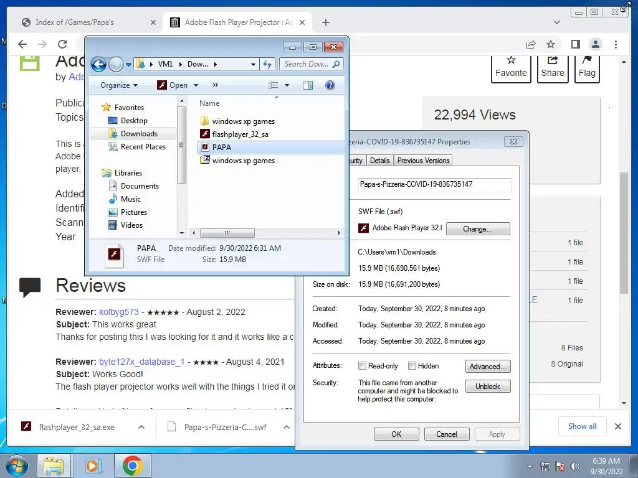Click the Chrome share page icon

click(531, 44)
